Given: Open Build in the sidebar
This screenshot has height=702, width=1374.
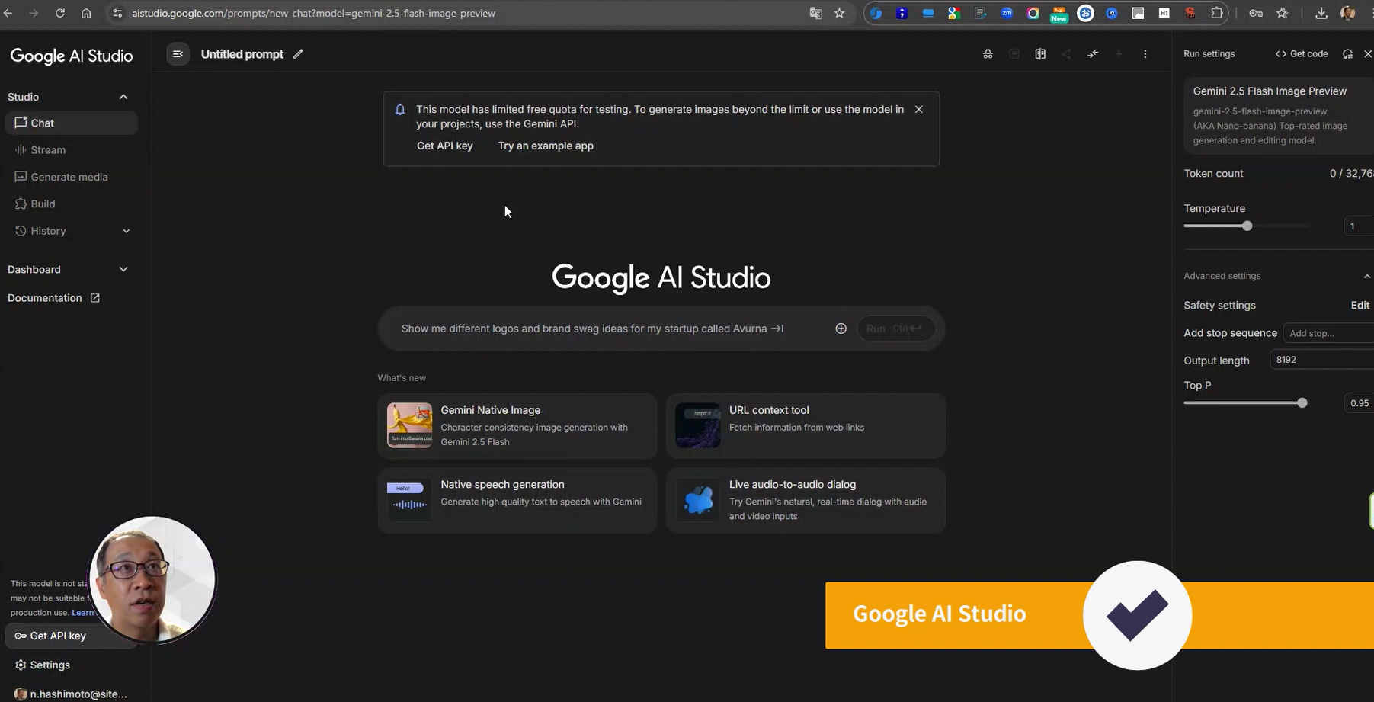Looking at the screenshot, I should 71,204.
